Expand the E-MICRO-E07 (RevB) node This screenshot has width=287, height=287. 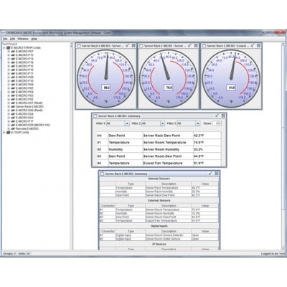9,103
